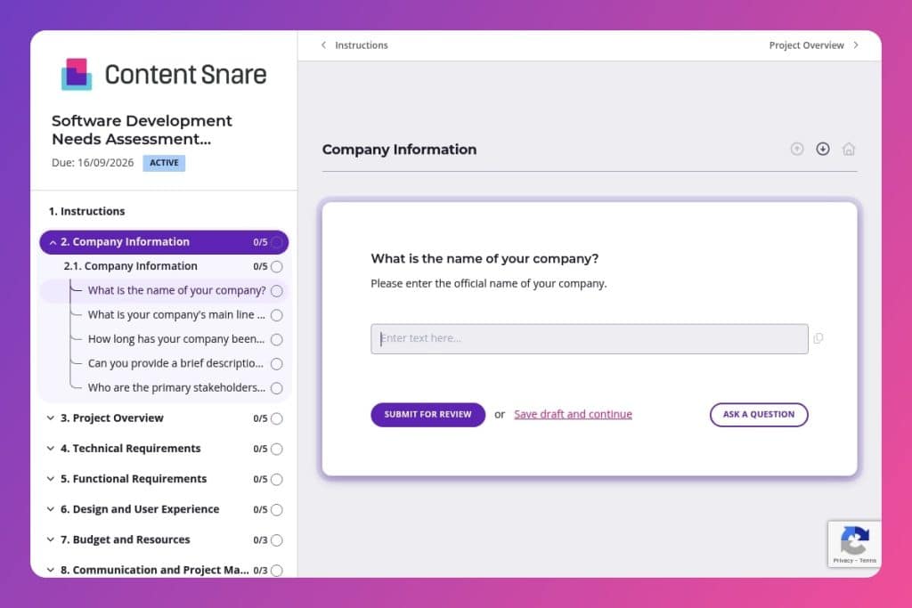
Task: Click the 'Due: 16/09/2026' date text
Action: [93, 163]
